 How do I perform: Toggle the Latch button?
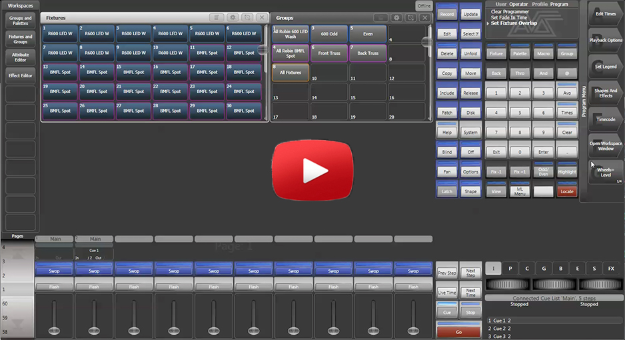(x=447, y=191)
